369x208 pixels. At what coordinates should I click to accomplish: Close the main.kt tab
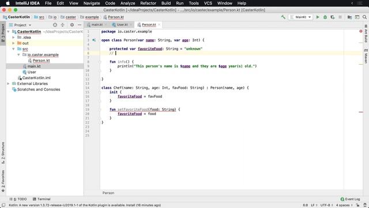point(106,24)
